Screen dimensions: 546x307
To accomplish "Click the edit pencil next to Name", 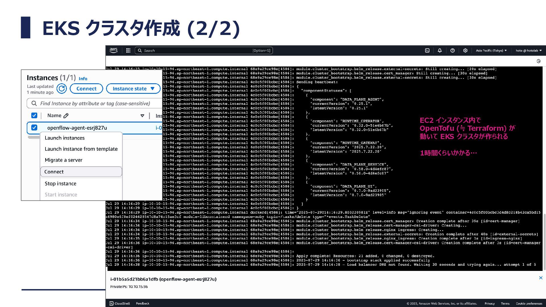I will click(66, 116).
